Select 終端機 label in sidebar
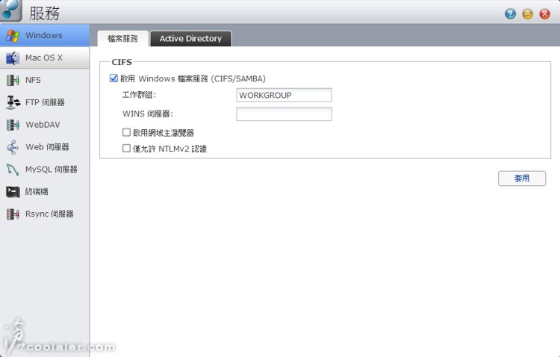Screen dimensions: 560x357 [x=37, y=191]
